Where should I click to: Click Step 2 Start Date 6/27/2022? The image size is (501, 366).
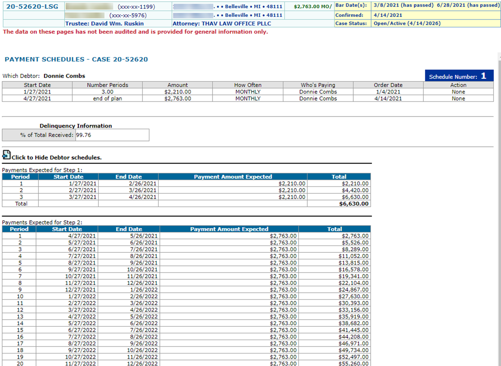pyautogui.click(x=82, y=330)
